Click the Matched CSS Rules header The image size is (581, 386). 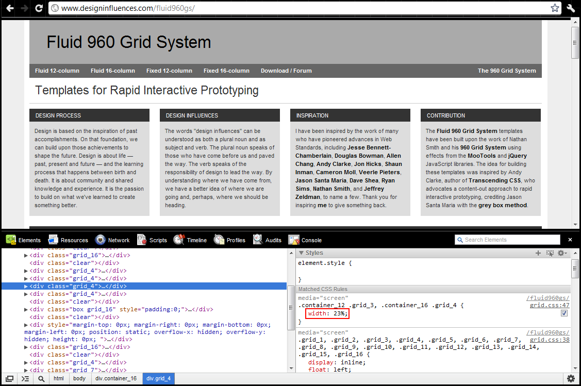coord(434,289)
